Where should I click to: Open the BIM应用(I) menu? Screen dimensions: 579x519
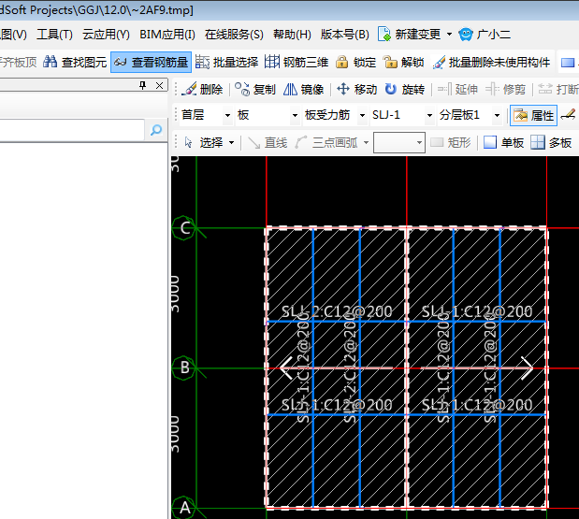(x=167, y=35)
